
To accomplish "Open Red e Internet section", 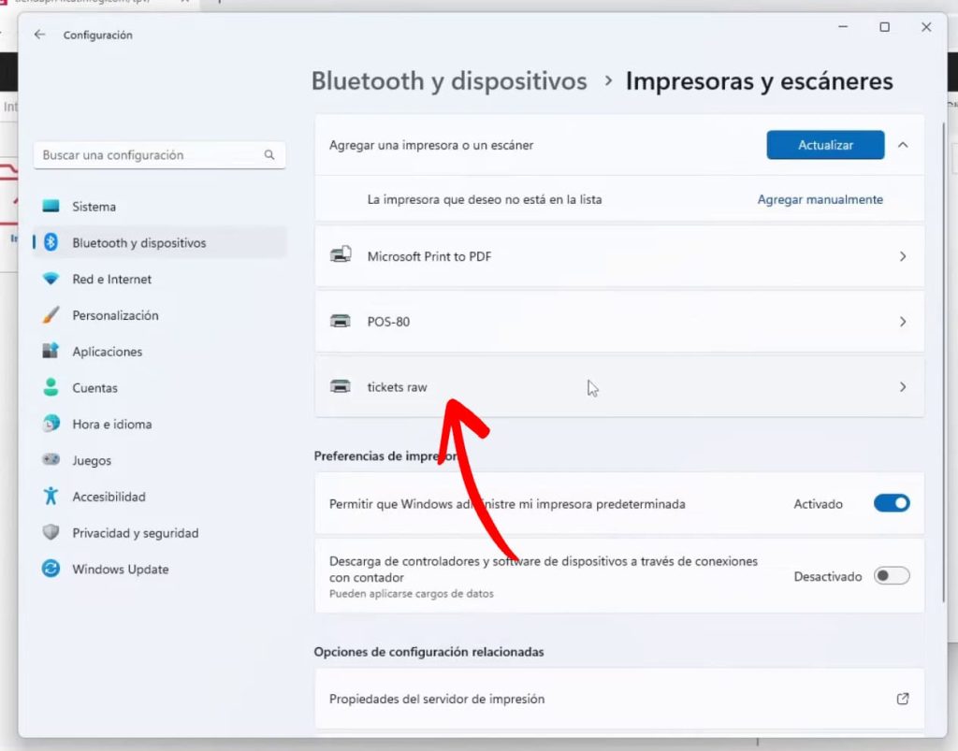I will [111, 279].
